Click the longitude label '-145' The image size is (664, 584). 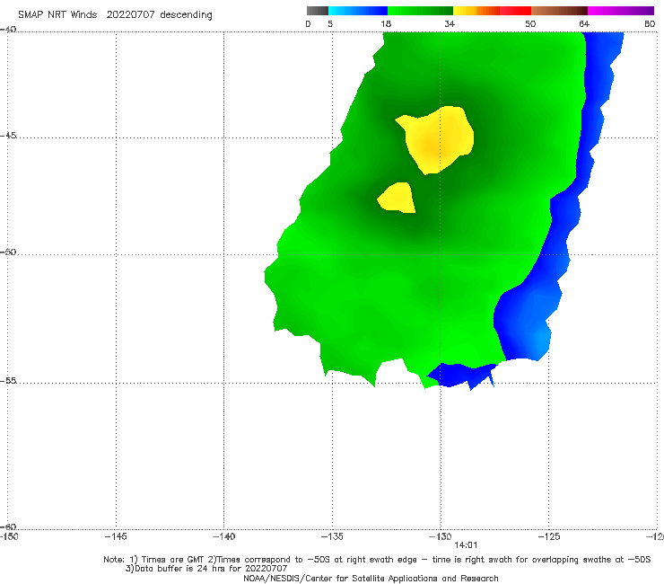(x=116, y=536)
